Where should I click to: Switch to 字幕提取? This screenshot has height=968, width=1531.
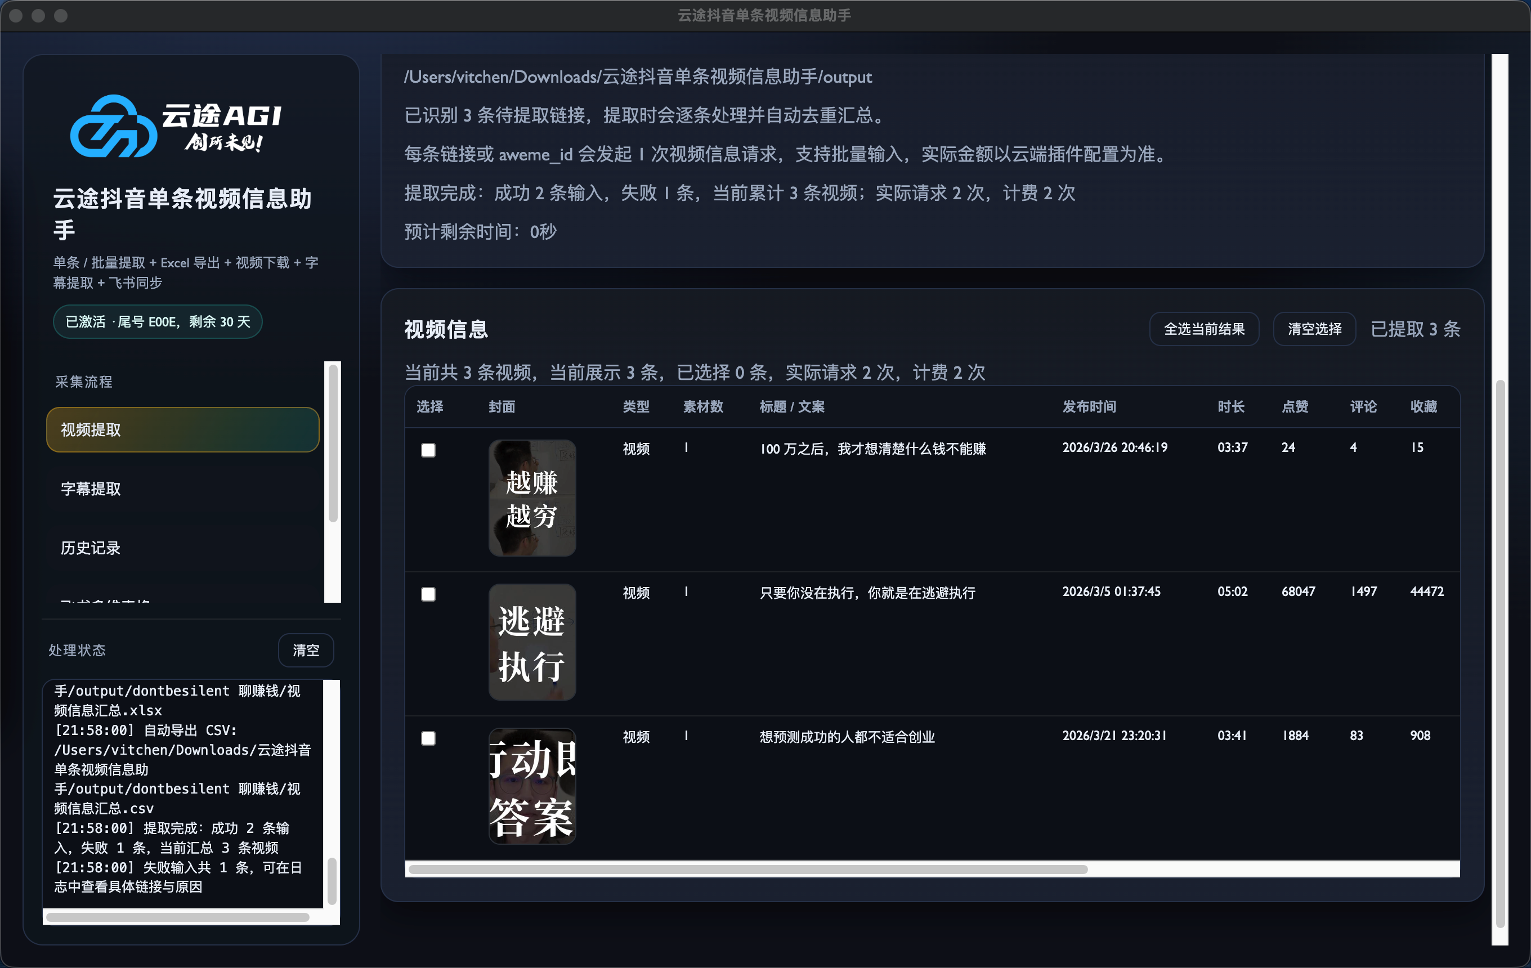(x=182, y=489)
